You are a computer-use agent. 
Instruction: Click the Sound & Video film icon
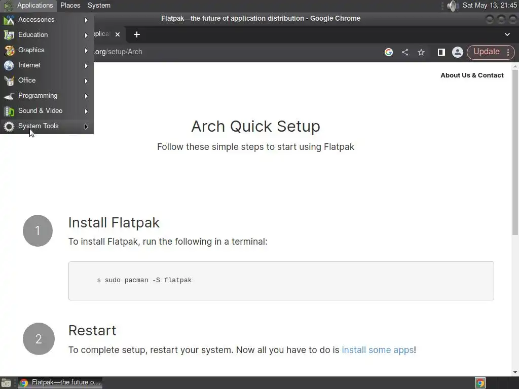[x=9, y=111]
